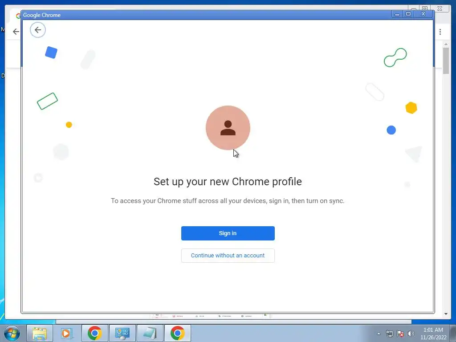This screenshot has height=342, width=456.
Task: Open Action Center flag tray icon
Action: 400,334
